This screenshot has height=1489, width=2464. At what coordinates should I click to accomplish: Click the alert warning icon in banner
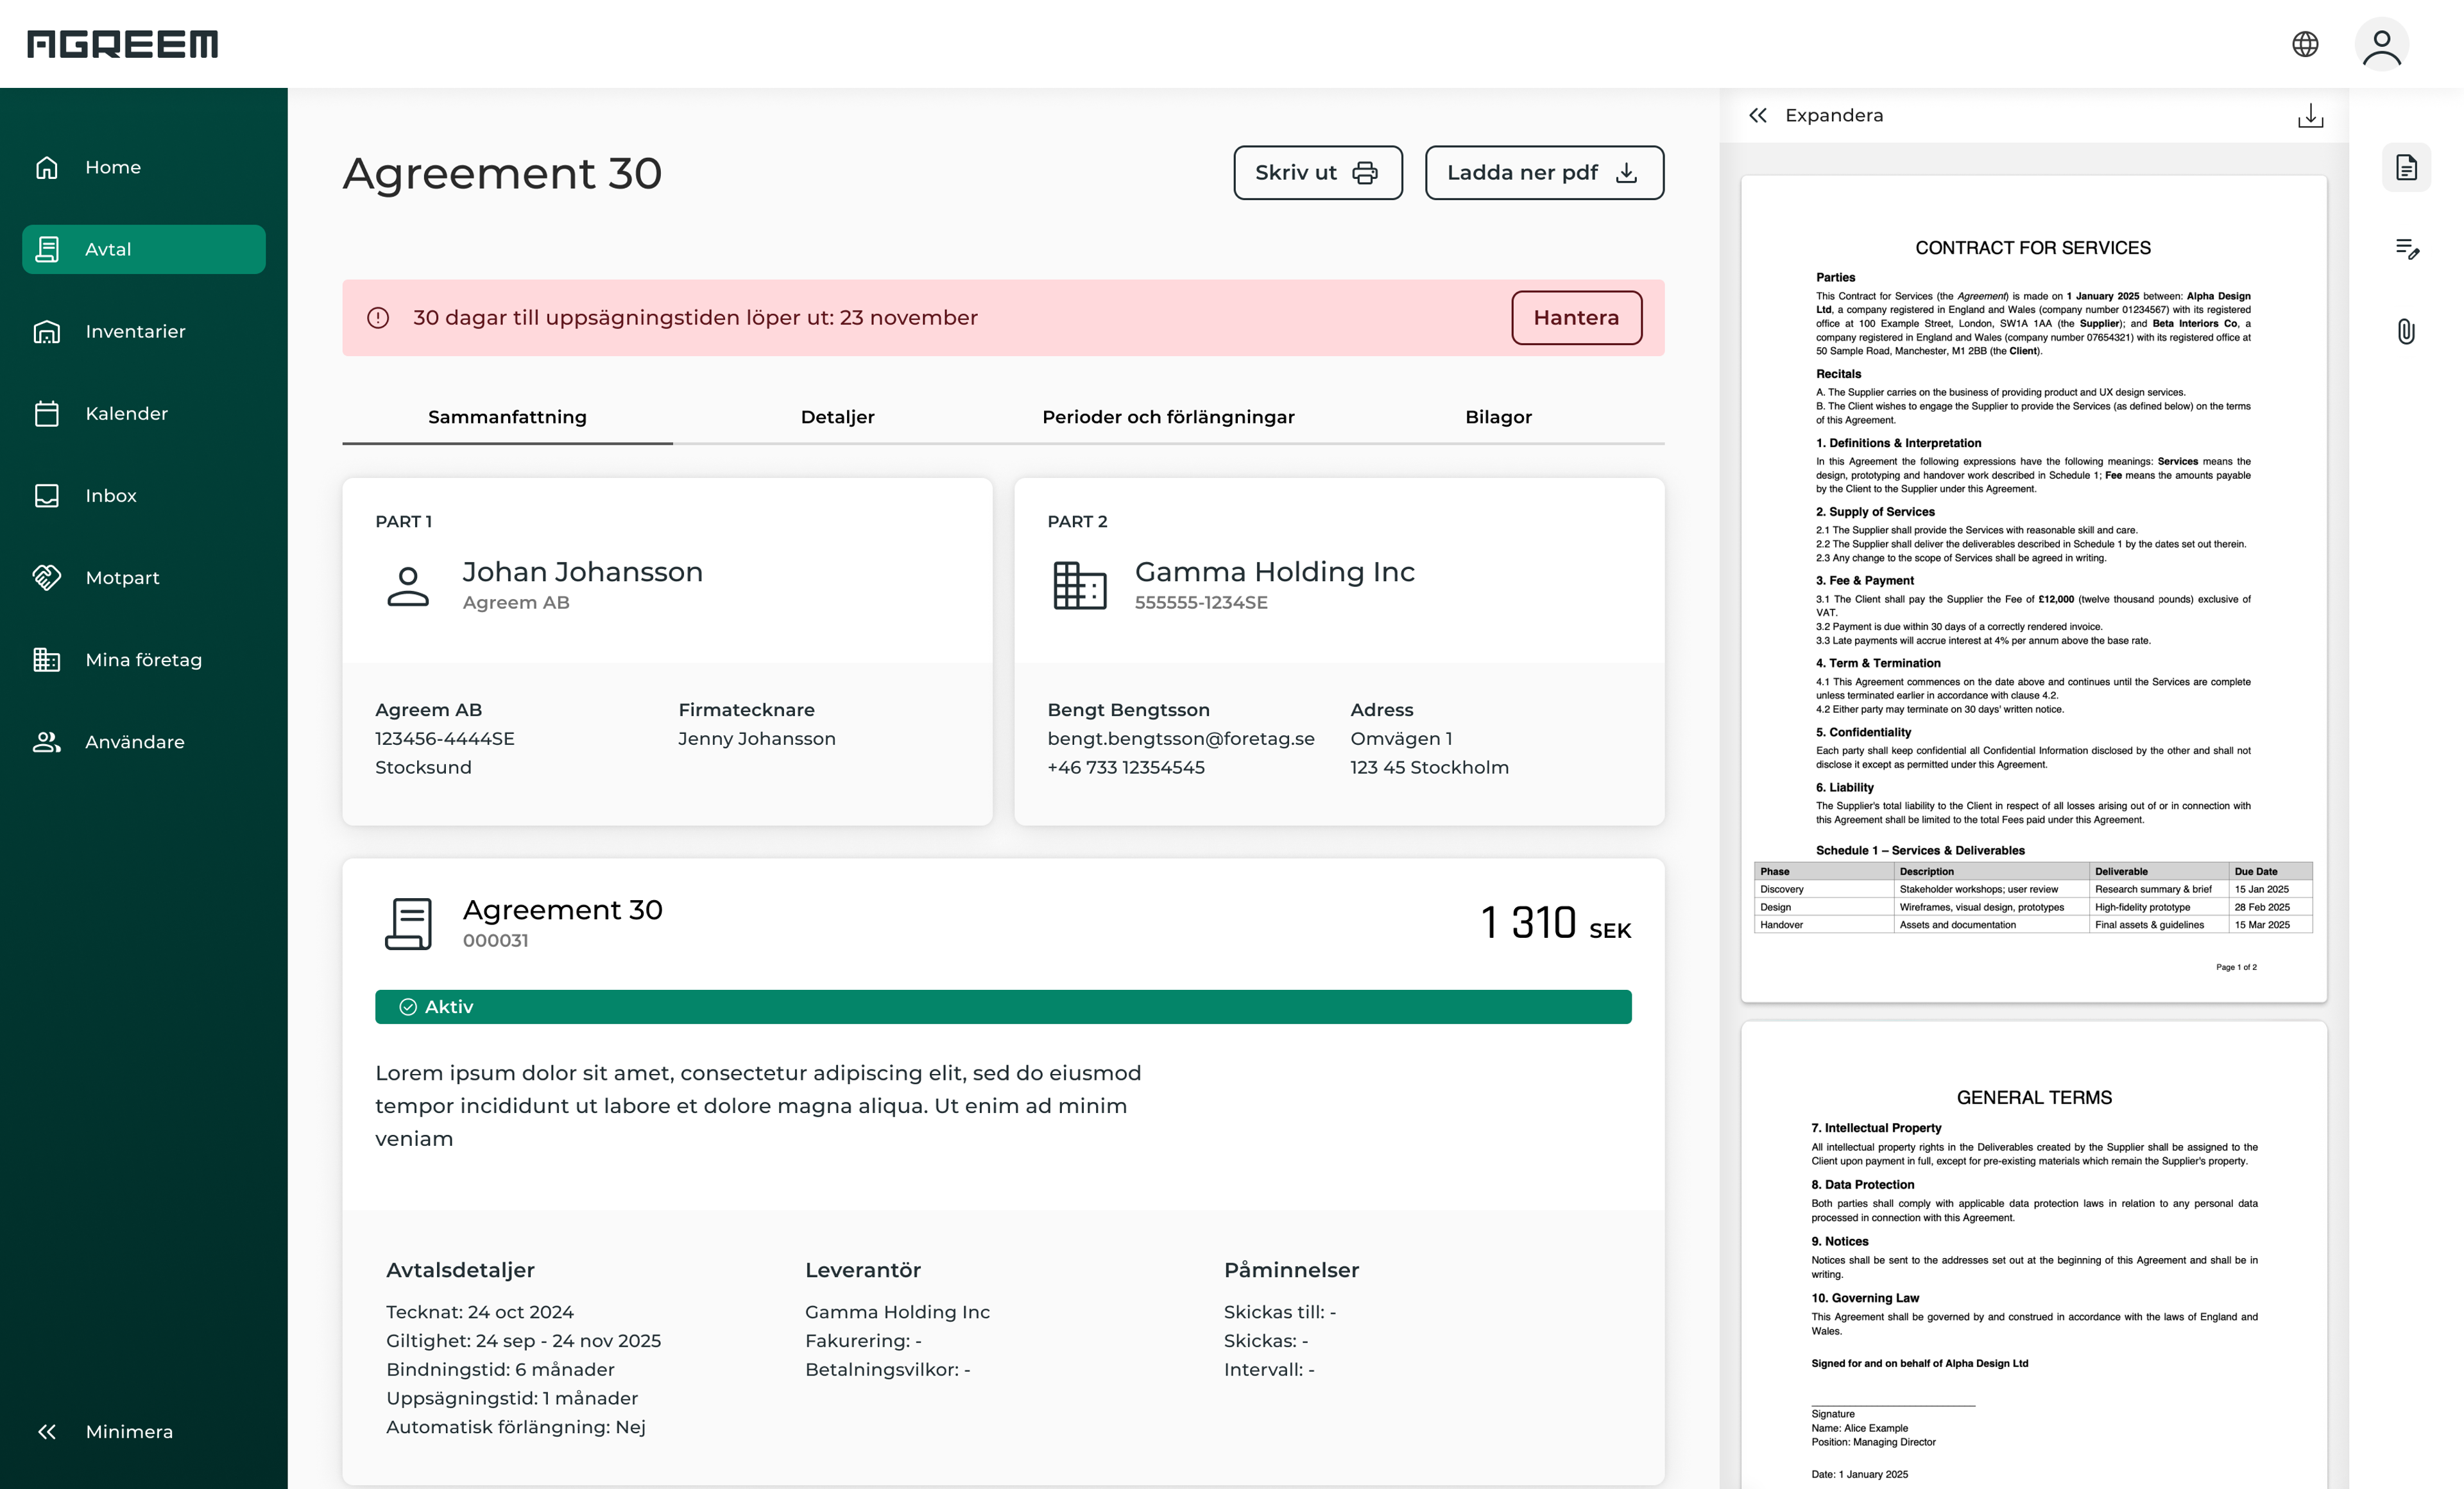378,318
